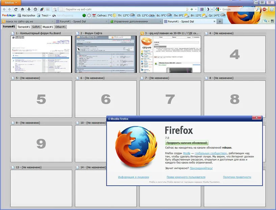Open dial 2 'Форум Софта' thumbnail
The image size is (276, 210).
pos(106,54)
